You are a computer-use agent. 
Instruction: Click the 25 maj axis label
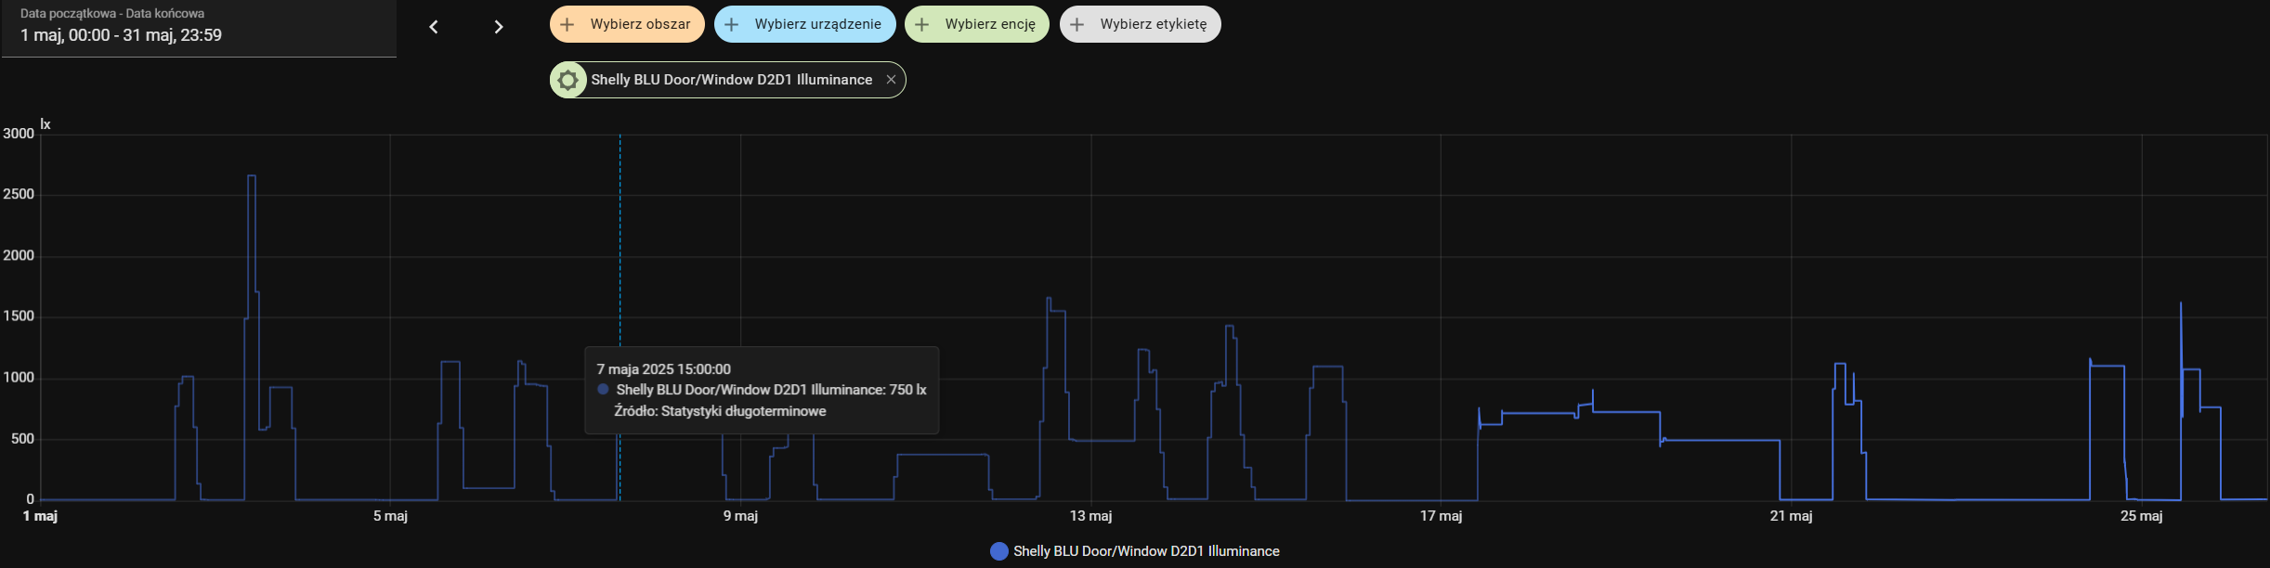2141,516
